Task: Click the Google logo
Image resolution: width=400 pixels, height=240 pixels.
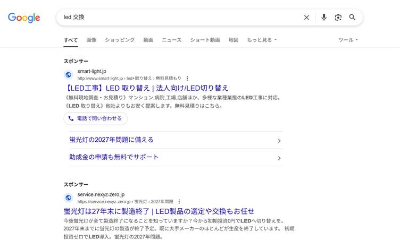Action: tap(24, 18)
